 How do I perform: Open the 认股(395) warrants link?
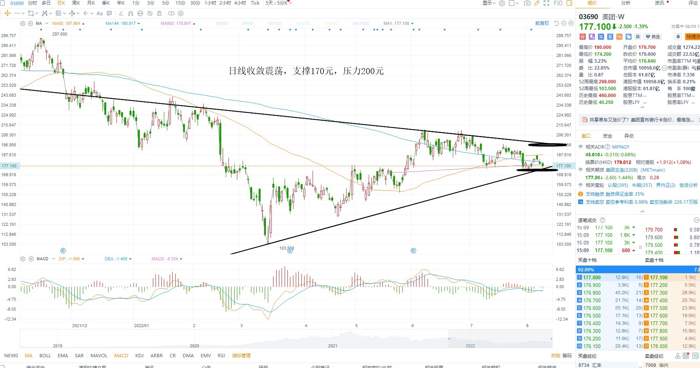click(x=618, y=185)
